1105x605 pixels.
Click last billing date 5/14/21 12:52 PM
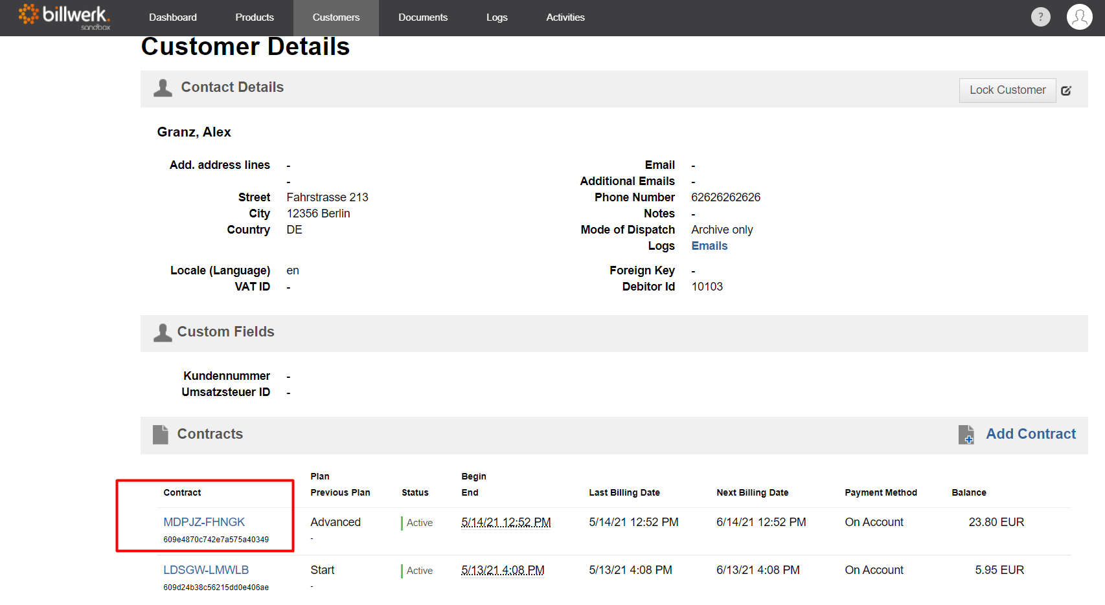pos(633,522)
